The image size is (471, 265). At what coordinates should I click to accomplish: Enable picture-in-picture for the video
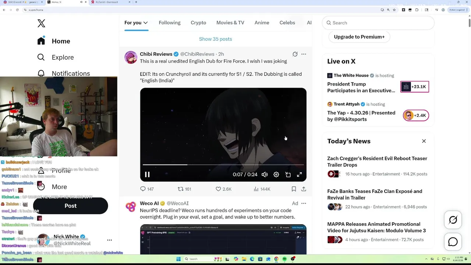(288, 174)
